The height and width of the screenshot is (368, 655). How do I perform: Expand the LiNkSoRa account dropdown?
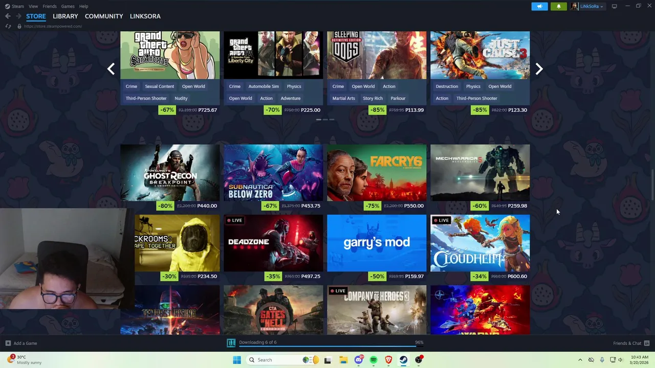(601, 7)
